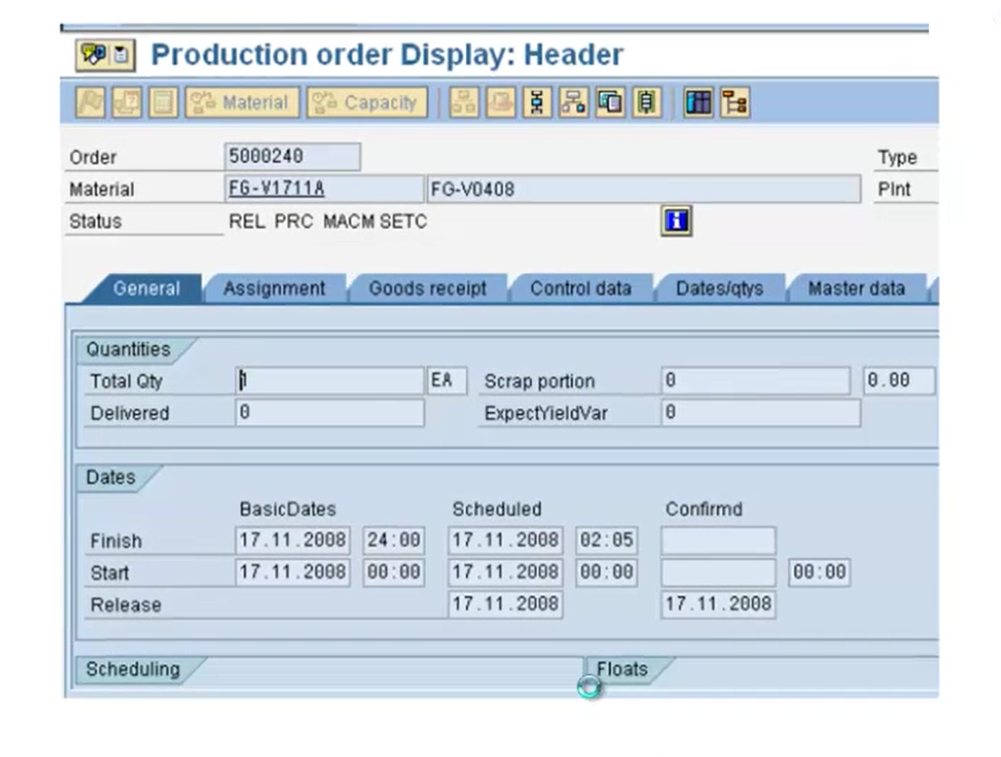1001x757 pixels.
Task: Open the small dropdown beside the title icon
Action: [121, 55]
